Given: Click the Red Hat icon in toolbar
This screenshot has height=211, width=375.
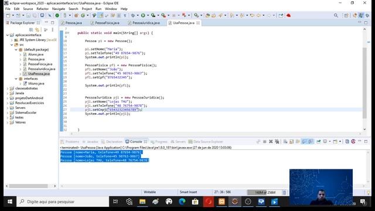Looking at the screenshot, I should click(x=289, y=16).
